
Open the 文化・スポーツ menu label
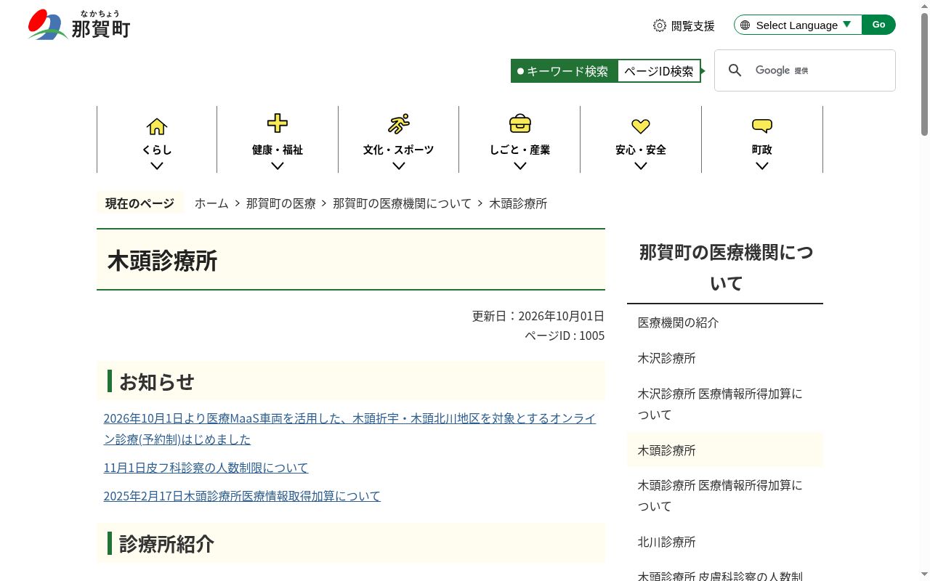(x=398, y=150)
